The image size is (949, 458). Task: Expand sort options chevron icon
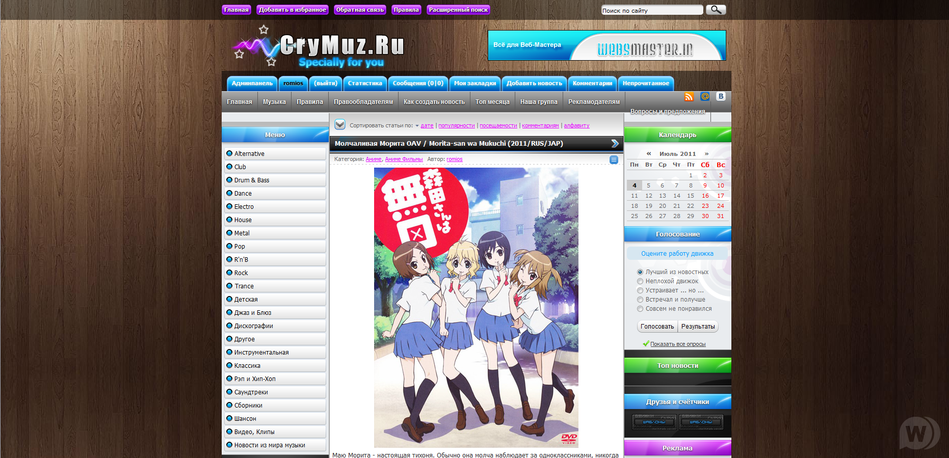click(x=340, y=124)
